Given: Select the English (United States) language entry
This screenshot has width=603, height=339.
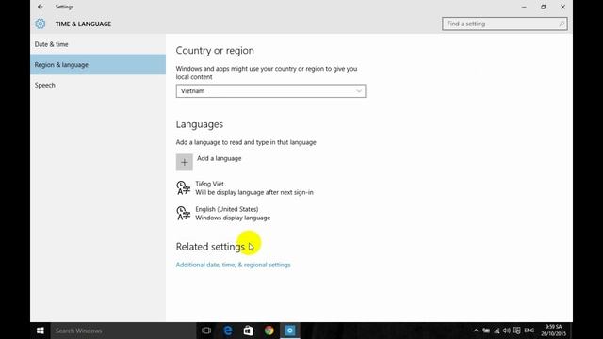Looking at the screenshot, I should click(224, 214).
